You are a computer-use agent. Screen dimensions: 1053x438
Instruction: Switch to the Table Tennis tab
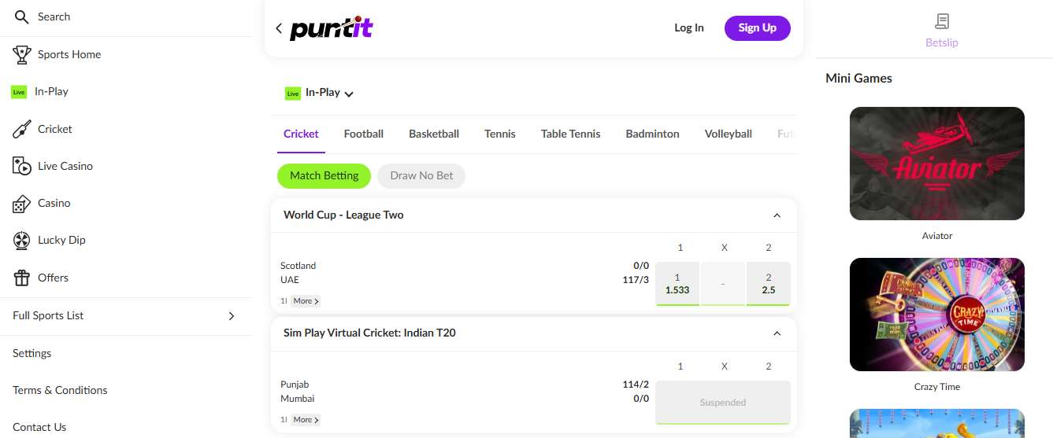click(x=571, y=134)
